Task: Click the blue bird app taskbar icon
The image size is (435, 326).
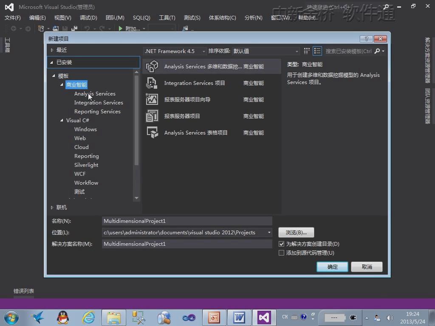Action: pos(37,318)
